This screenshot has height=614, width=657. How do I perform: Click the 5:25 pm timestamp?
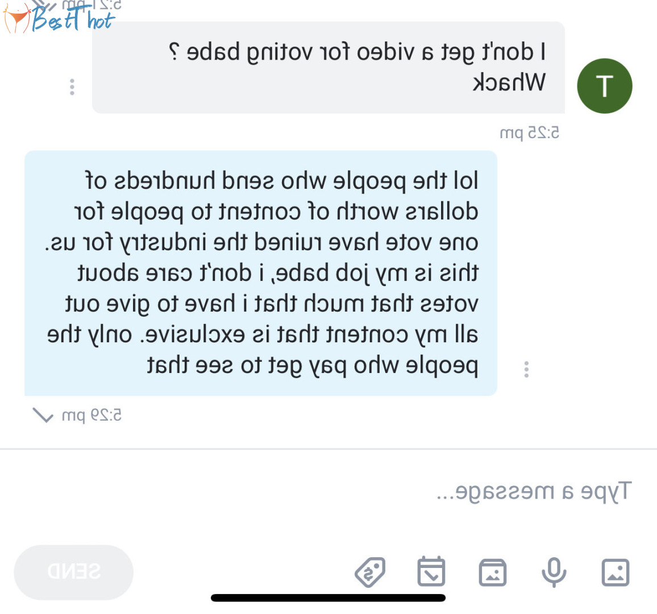(x=530, y=133)
